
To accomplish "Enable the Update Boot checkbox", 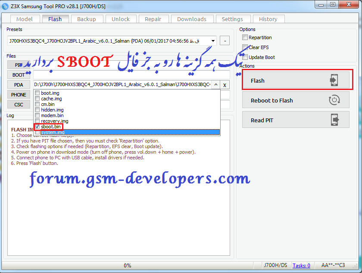I will point(245,57).
